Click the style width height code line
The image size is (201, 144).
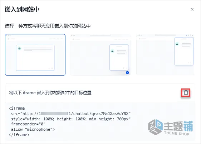click(71, 119)
